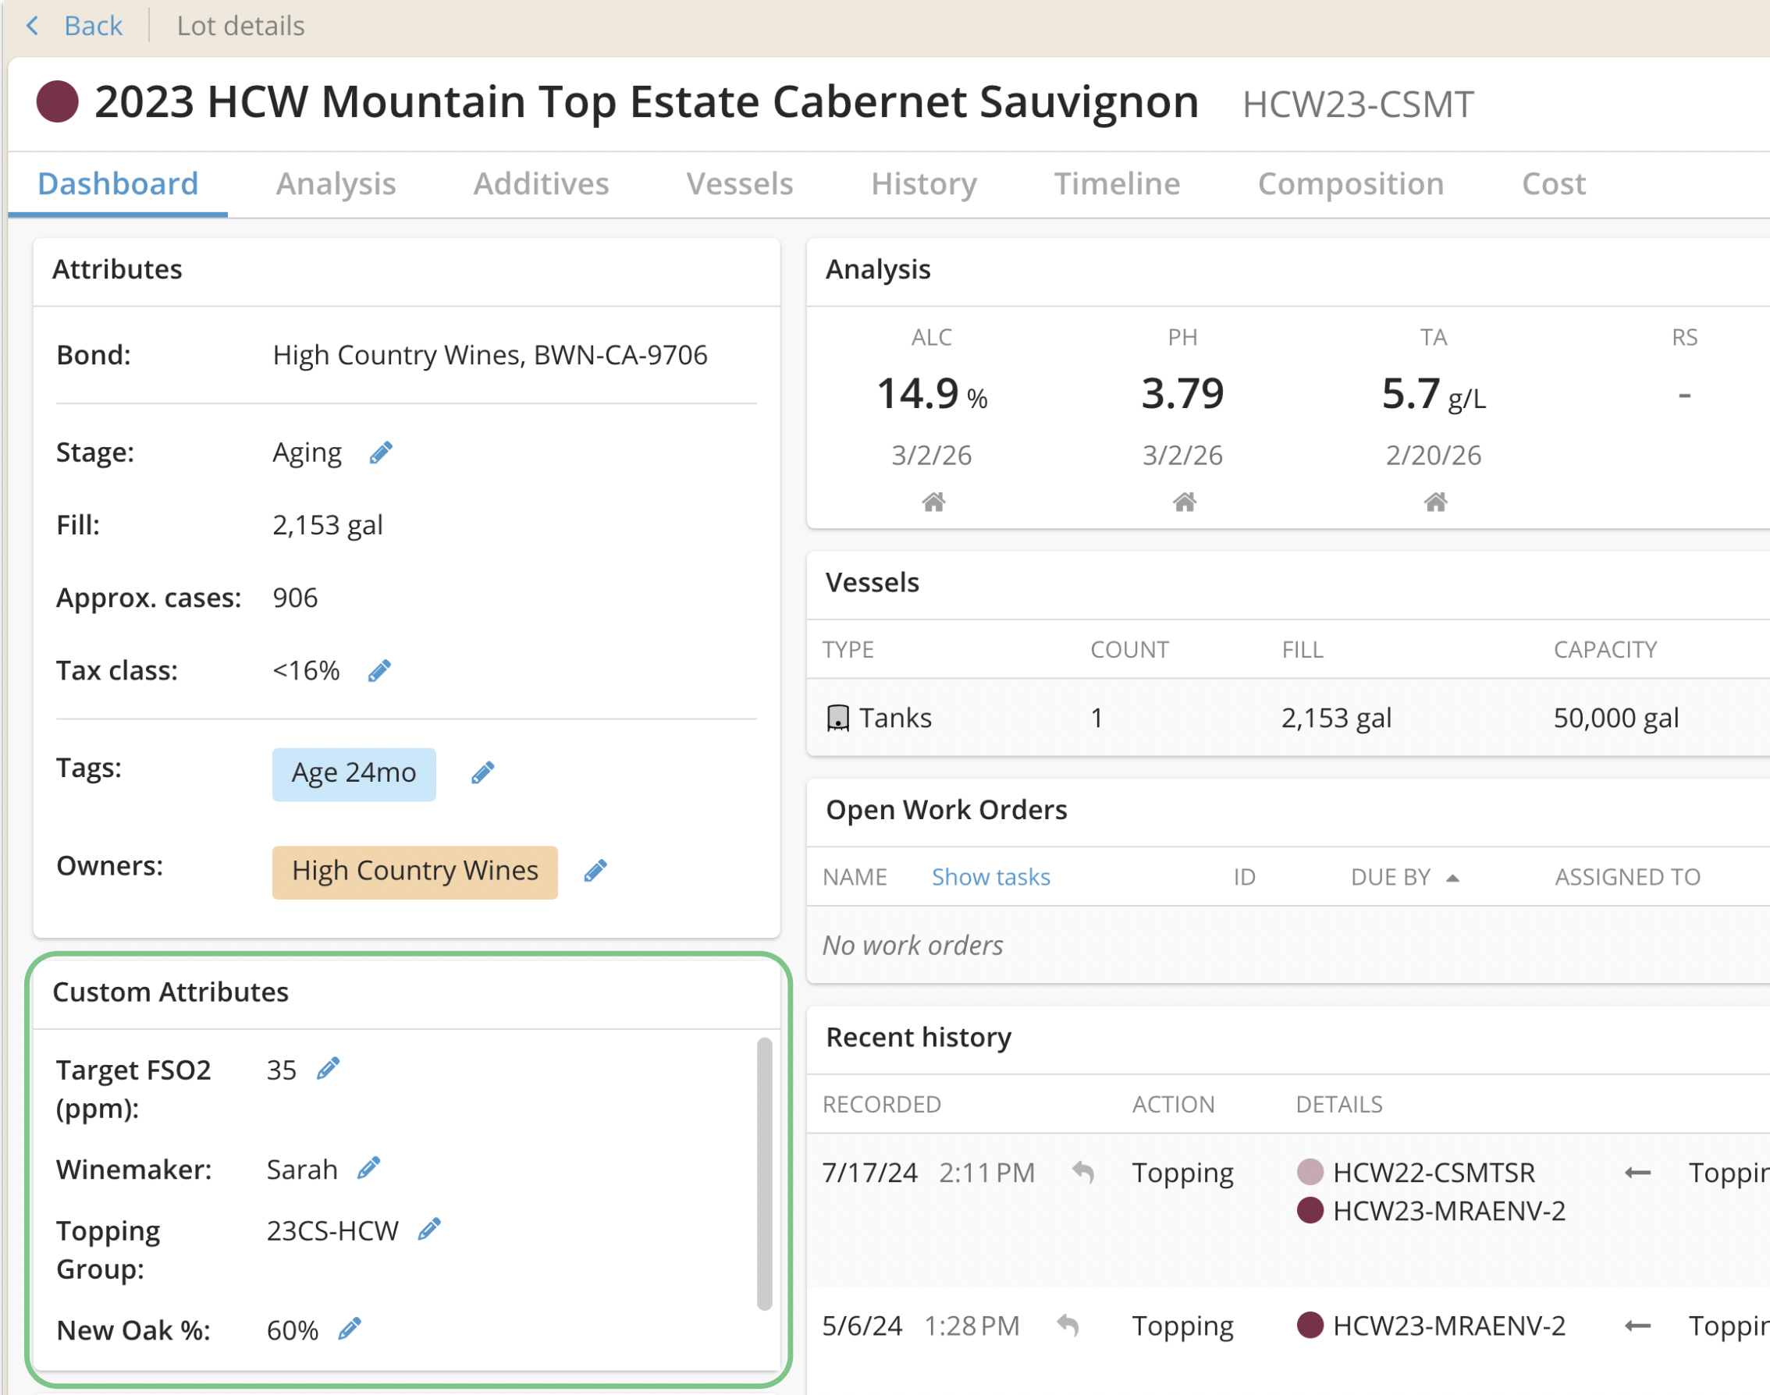Click the house icon under ALC
The height and width of the screenshot is (1395, 1770).
pyautogui.click(x=933, y=502)
